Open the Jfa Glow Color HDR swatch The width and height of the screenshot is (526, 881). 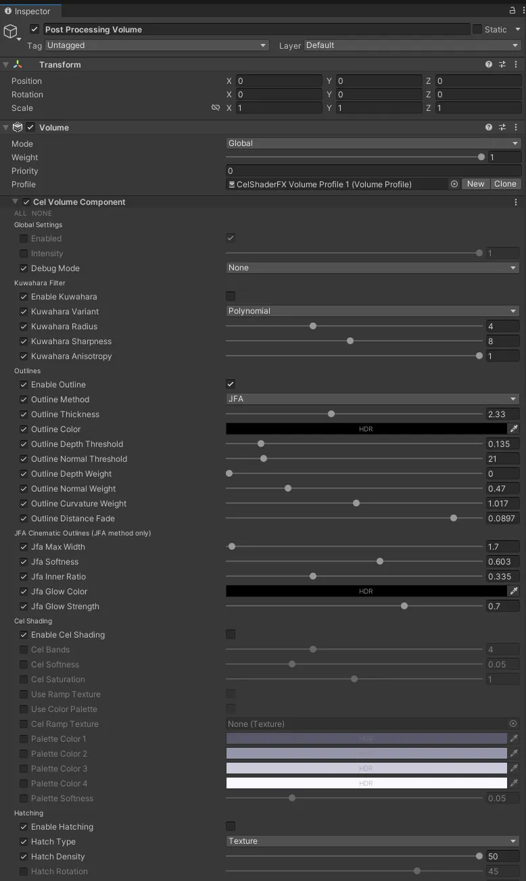coord(366,591)
